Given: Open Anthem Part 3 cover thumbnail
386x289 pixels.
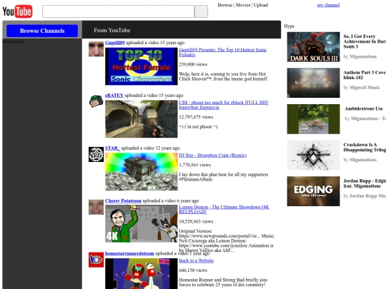Looking at the screenshot, I should coord(313,83).
